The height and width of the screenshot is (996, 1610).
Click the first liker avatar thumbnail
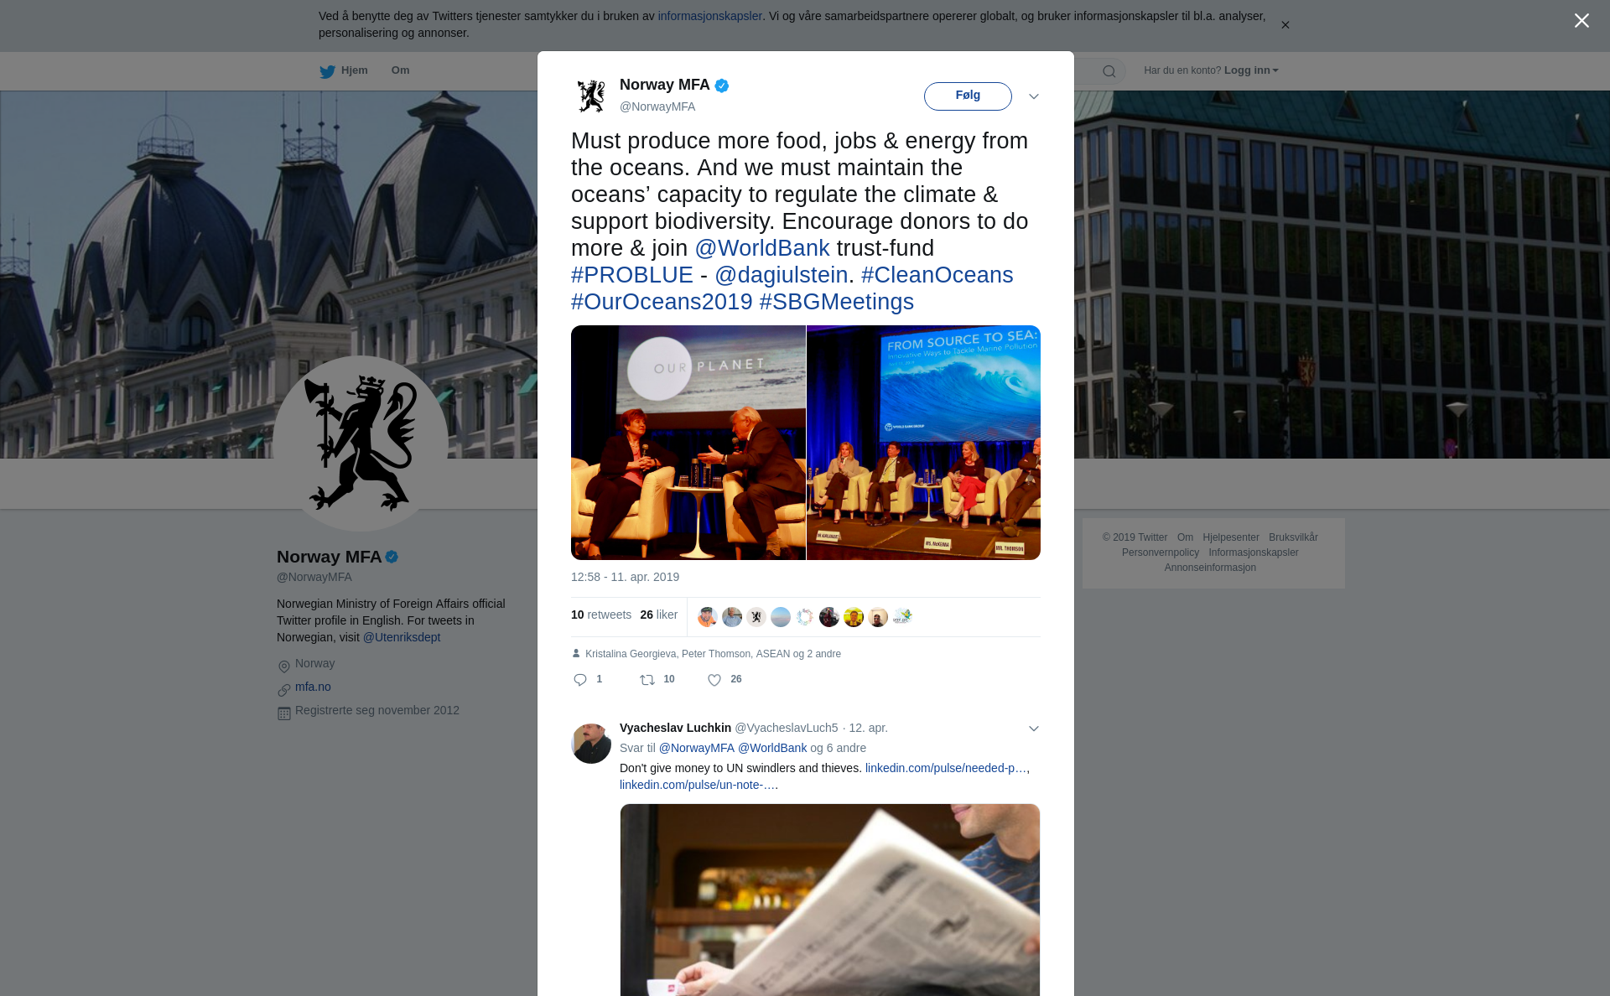click(x=708, y=617)
